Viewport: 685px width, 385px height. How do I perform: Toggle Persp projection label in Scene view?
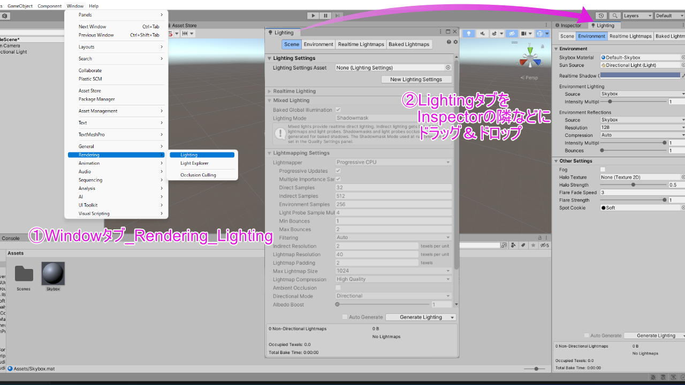[529, 78]
